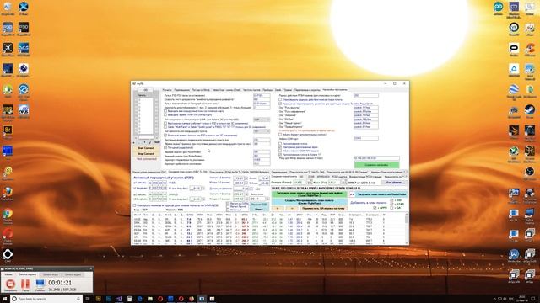This screenshot has height=303, width=540.
Task: Click the plus icon under the points list
Action: pyautogui.click(x=133, y=142)
